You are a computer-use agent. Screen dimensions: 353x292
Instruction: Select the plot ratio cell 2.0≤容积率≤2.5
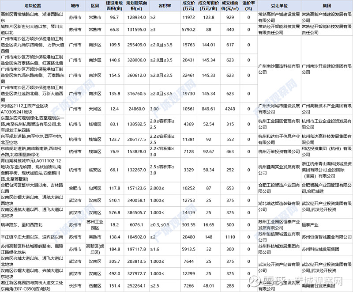pos(165,124)
